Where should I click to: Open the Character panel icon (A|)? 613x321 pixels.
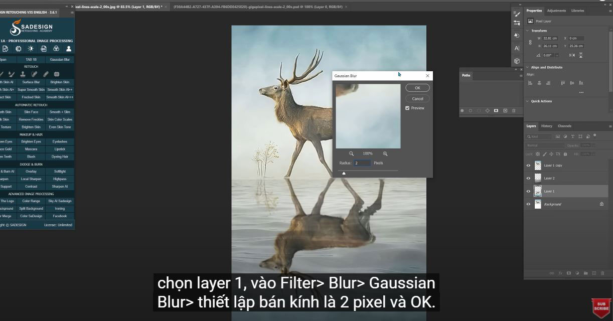(x=517, y=48)
